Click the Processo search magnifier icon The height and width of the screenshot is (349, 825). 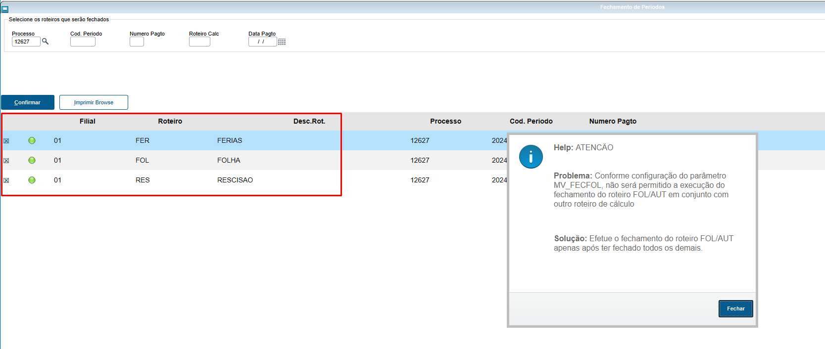pyautogui.click(x=45, y=42)
